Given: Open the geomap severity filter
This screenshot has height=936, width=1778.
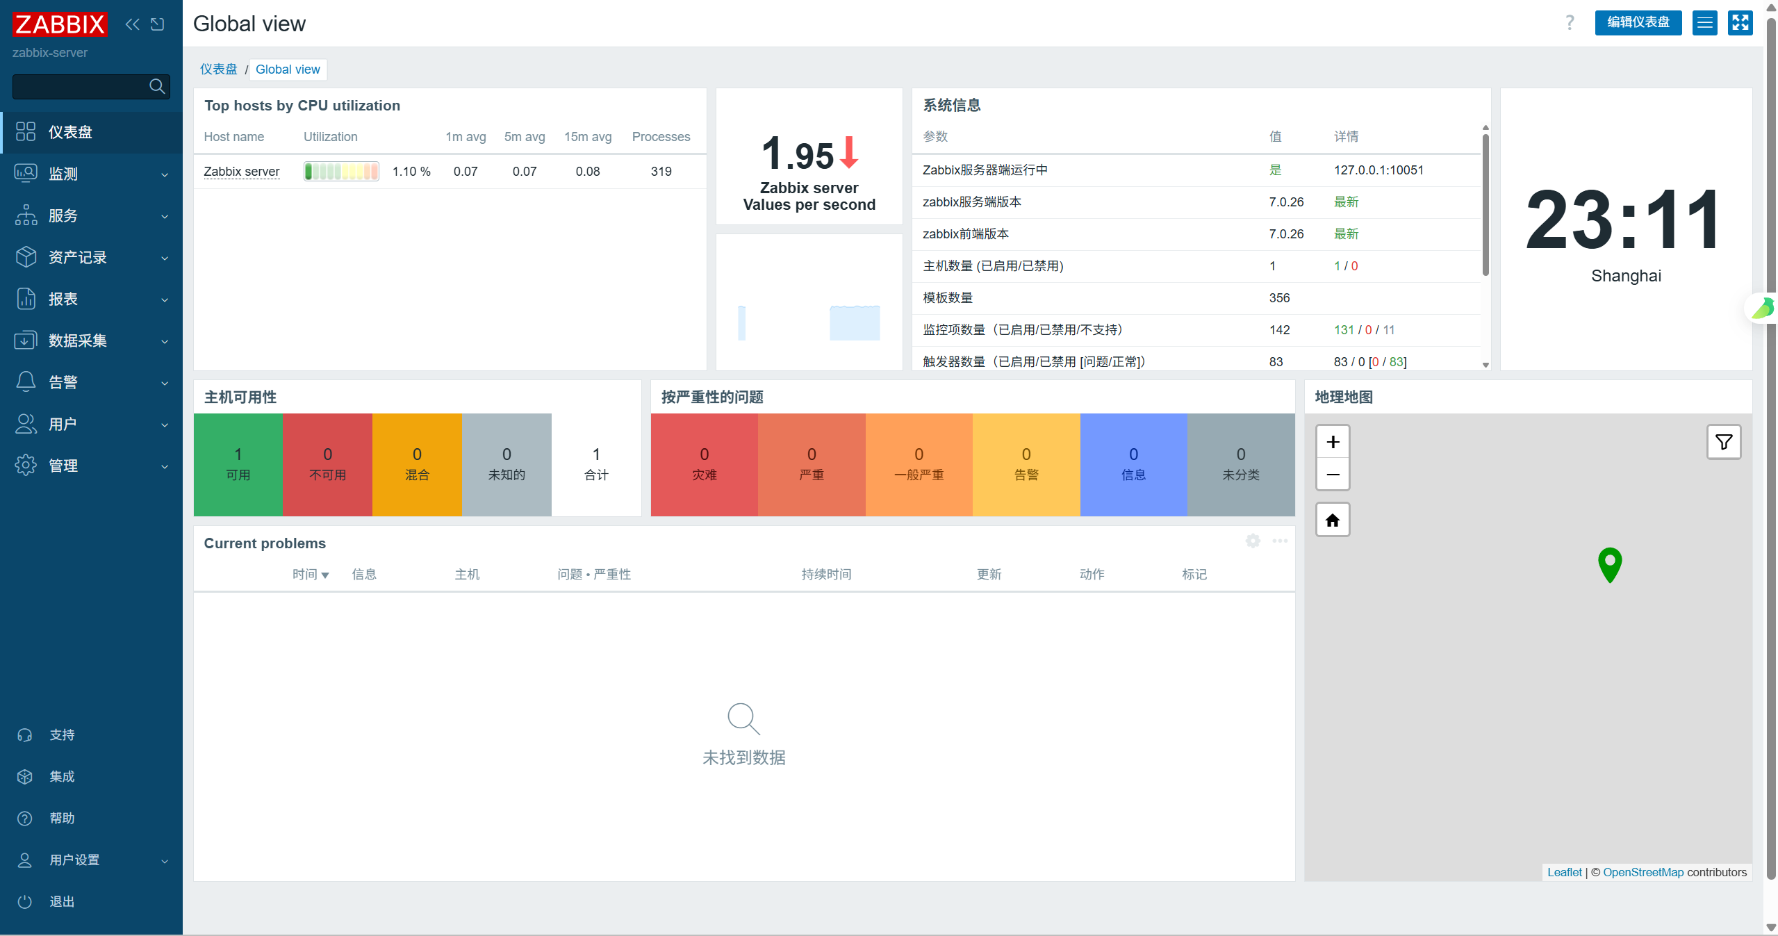Looking at the screenshot, I should pyautogui.click(x=1724, y=442).
